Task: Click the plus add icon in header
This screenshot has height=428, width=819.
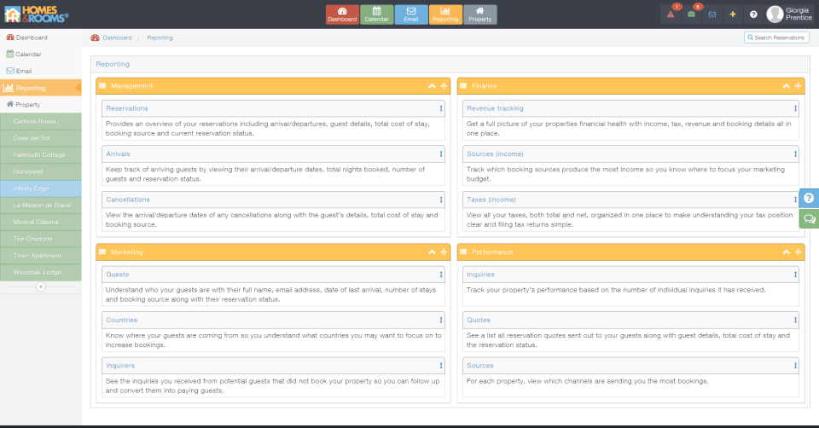Action: point(733,14)
